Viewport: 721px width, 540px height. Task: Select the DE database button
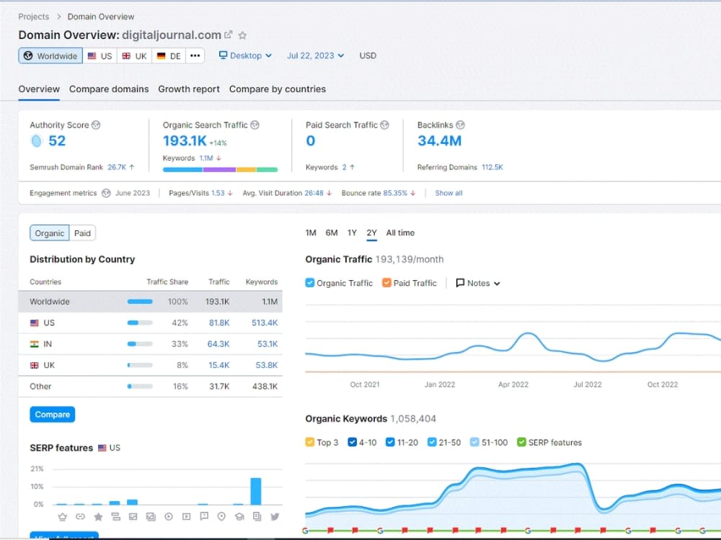(169, 56)
